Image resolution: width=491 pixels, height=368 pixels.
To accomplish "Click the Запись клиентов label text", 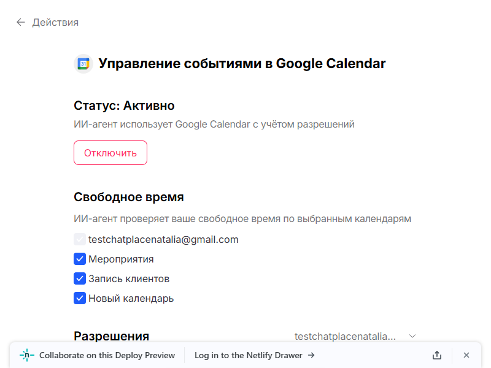I will click(x=129, y=278).
